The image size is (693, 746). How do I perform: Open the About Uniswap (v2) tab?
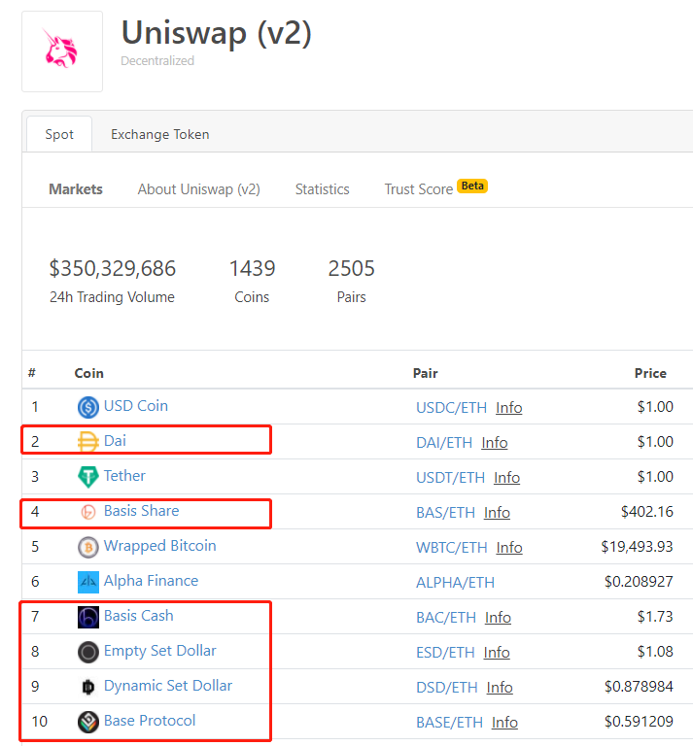coord(199,188)
